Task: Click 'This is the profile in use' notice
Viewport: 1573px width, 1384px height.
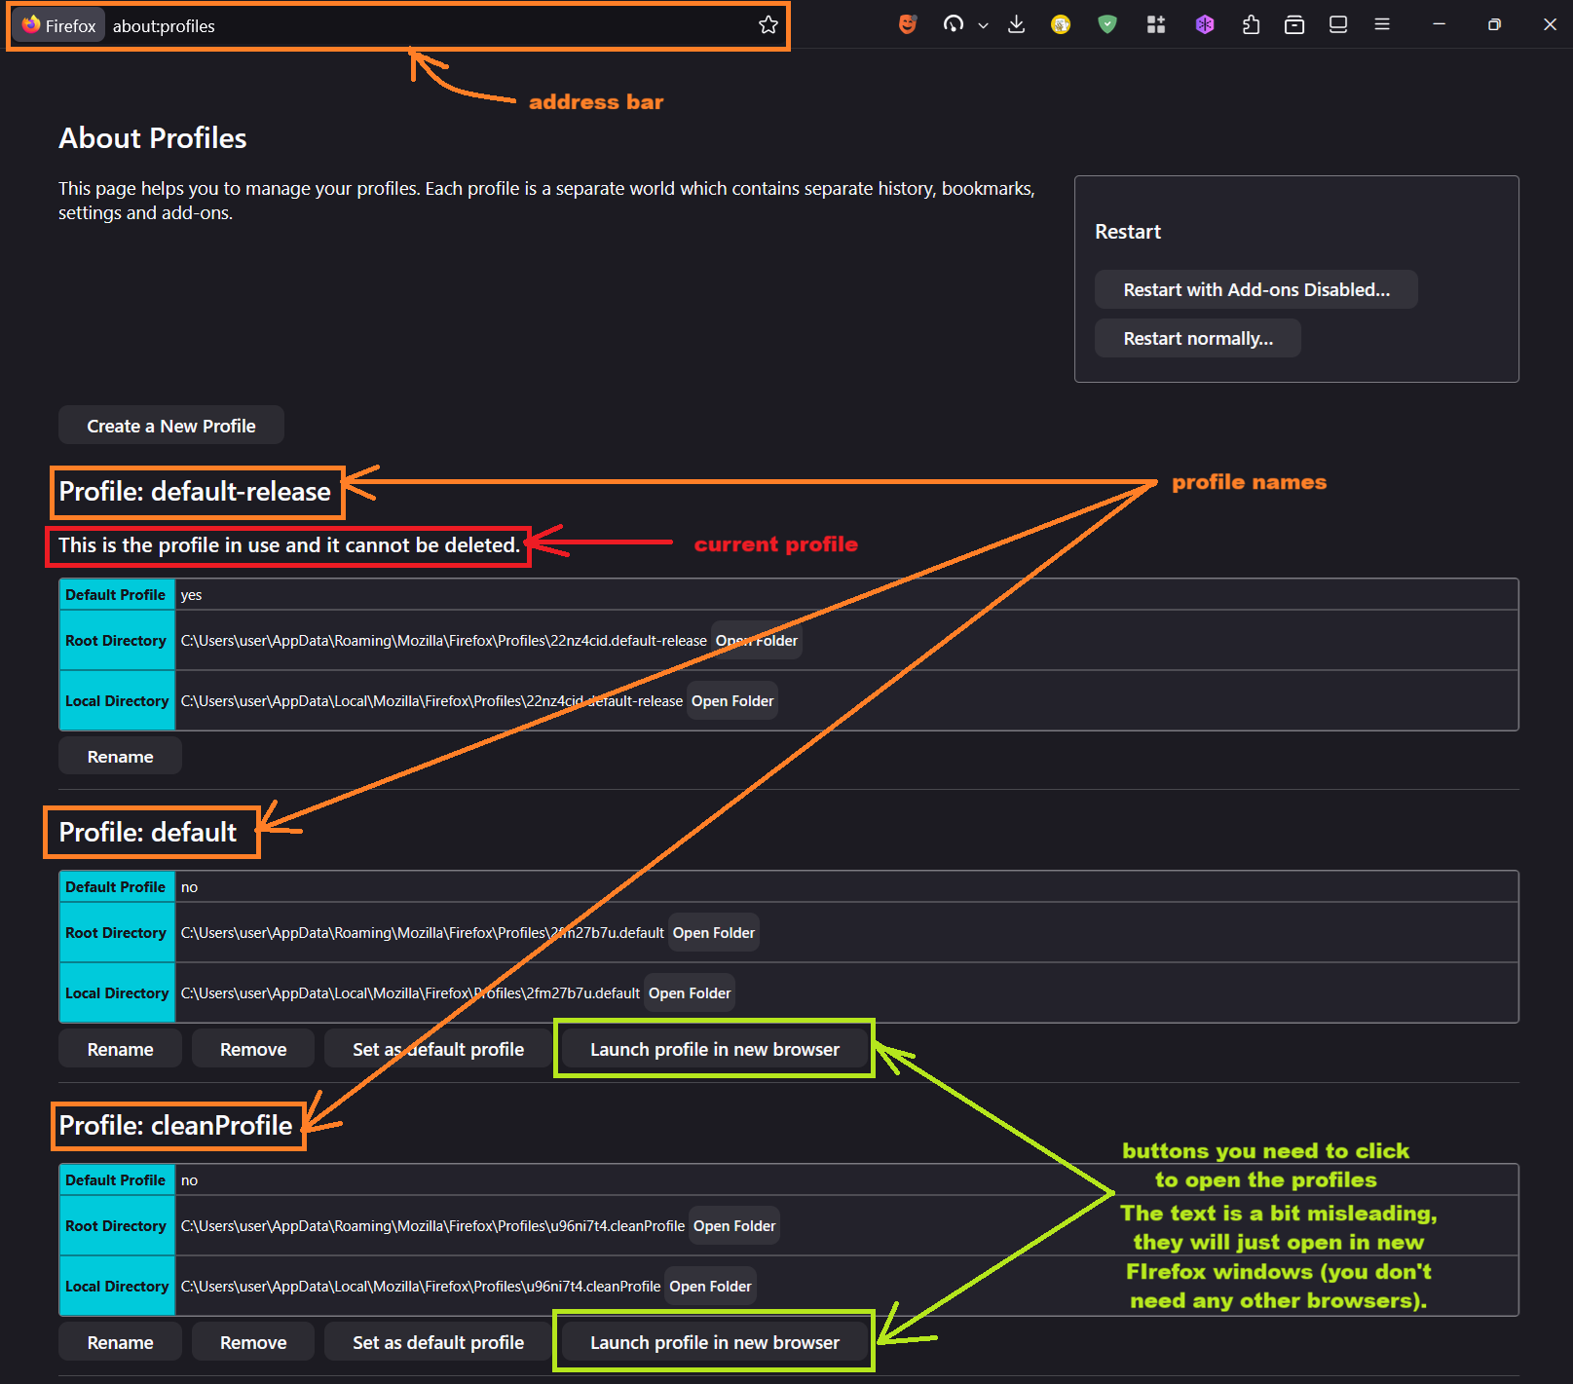Action: (x=289, y=545)
